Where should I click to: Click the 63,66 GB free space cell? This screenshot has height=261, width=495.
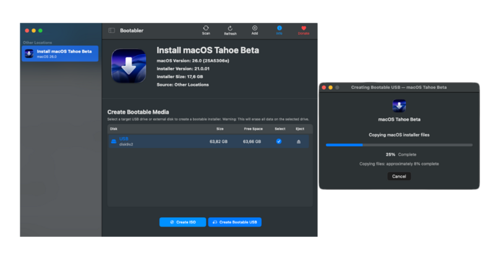252,142
